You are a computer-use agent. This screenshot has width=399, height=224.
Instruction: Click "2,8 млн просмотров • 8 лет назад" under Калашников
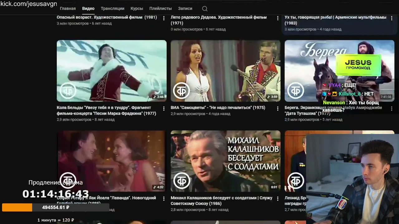click(x=200, y=210)
